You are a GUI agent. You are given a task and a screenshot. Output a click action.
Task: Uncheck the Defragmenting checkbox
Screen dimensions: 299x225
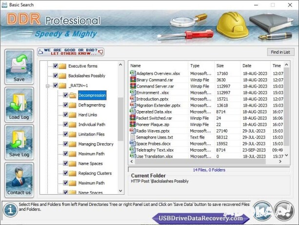tap(65, 105)
